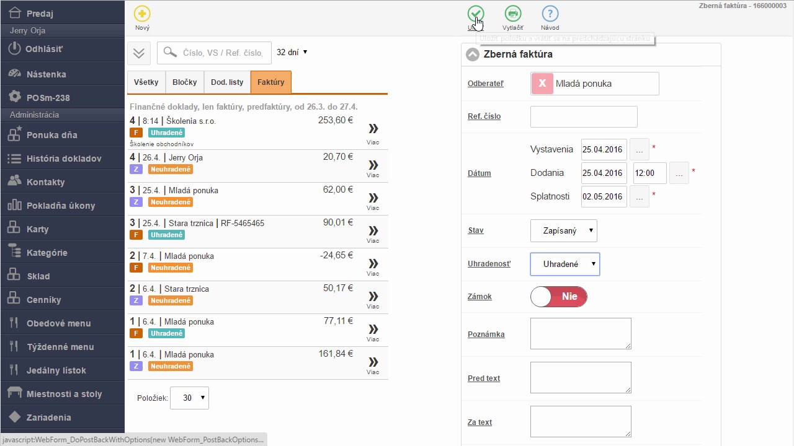Screen dimensions: 794x446
Task: Click the Dodania time field 12:00
Action: [650, 173]
